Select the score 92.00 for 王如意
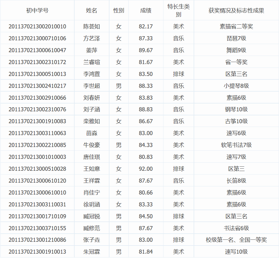279x258 pixels. (x=145, y=169)
